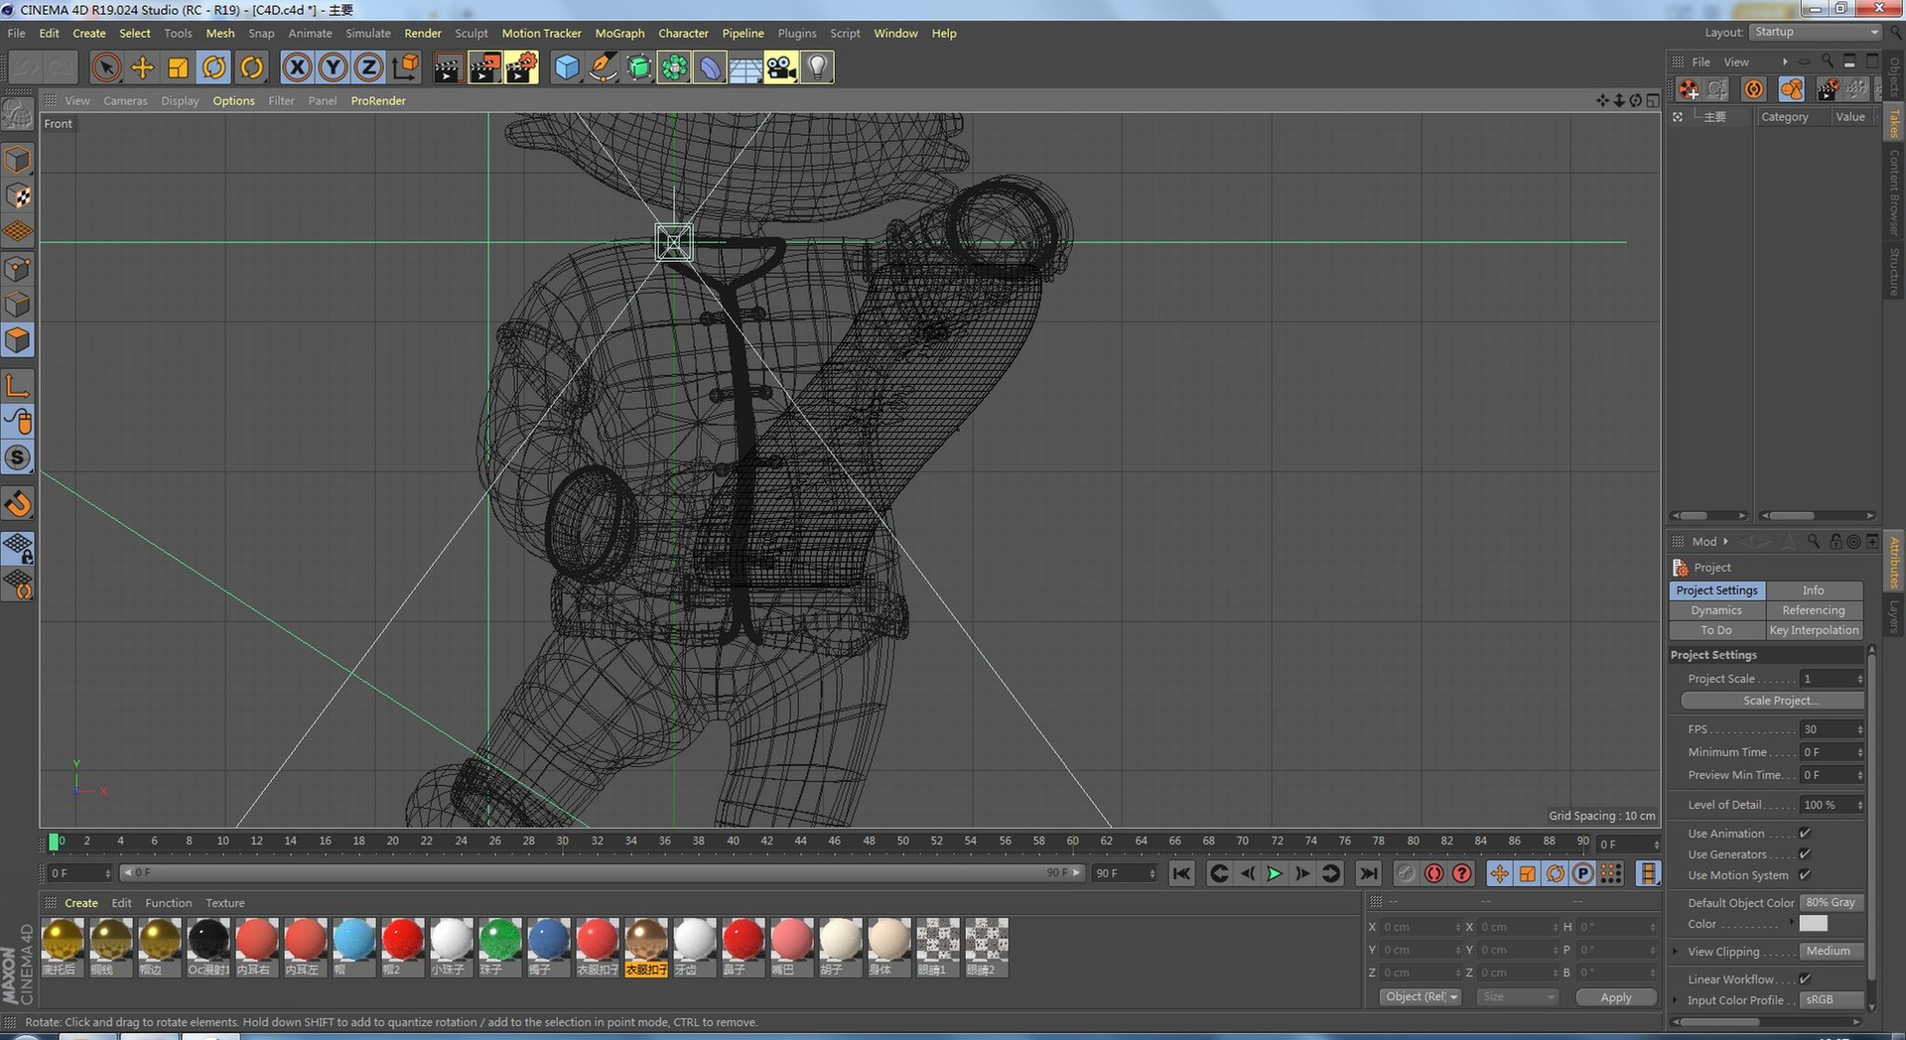Image resolution: width=1906 pixels, height=1040 pixels.
Task: Toggle Z axis lock icon
Action: pyautogui.click(x=368, y=67)
